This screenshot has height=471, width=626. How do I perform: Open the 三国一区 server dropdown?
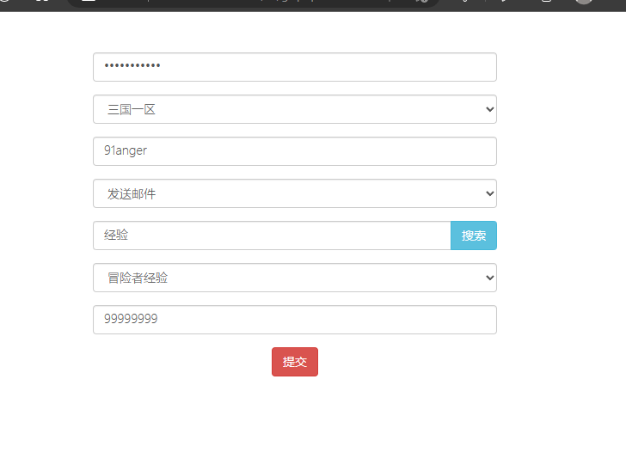294,109
